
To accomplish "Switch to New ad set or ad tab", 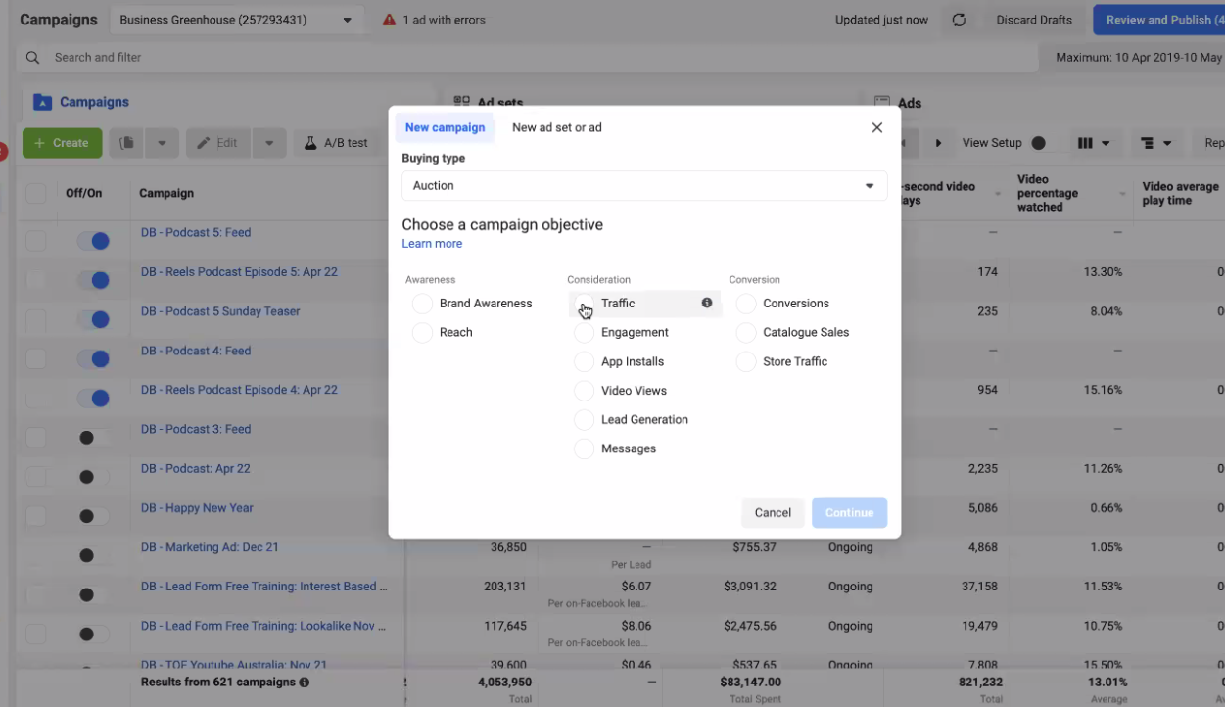I will pos(556,127).
